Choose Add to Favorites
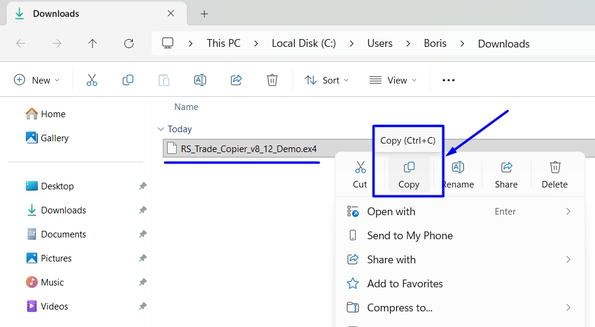Viewport: 595px width, 327px height. pos(404,284)
